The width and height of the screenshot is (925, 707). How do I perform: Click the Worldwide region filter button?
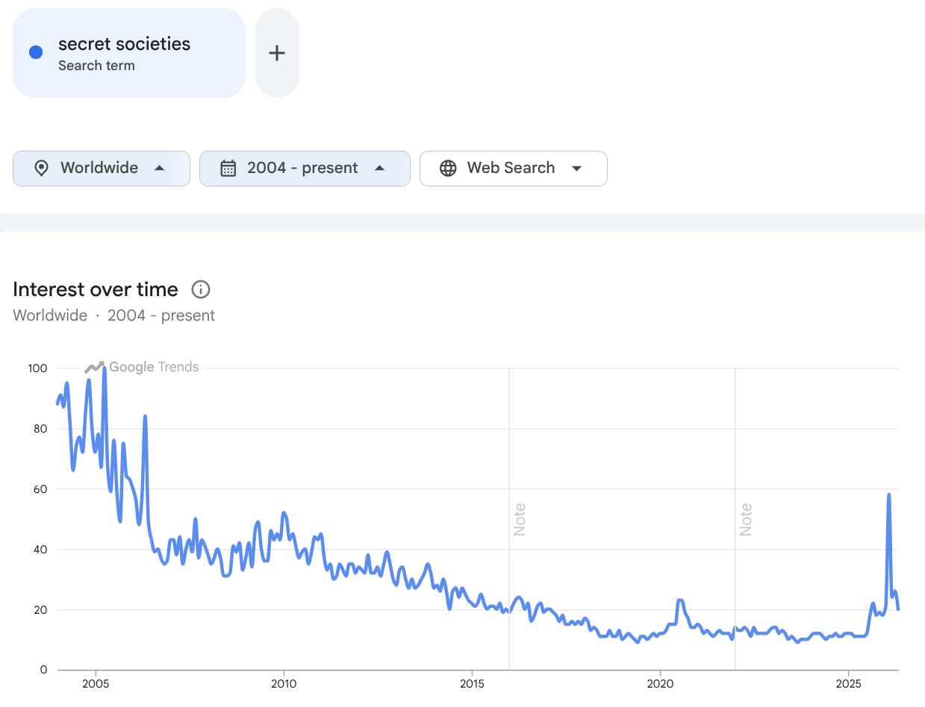click(x=102, y=169)
